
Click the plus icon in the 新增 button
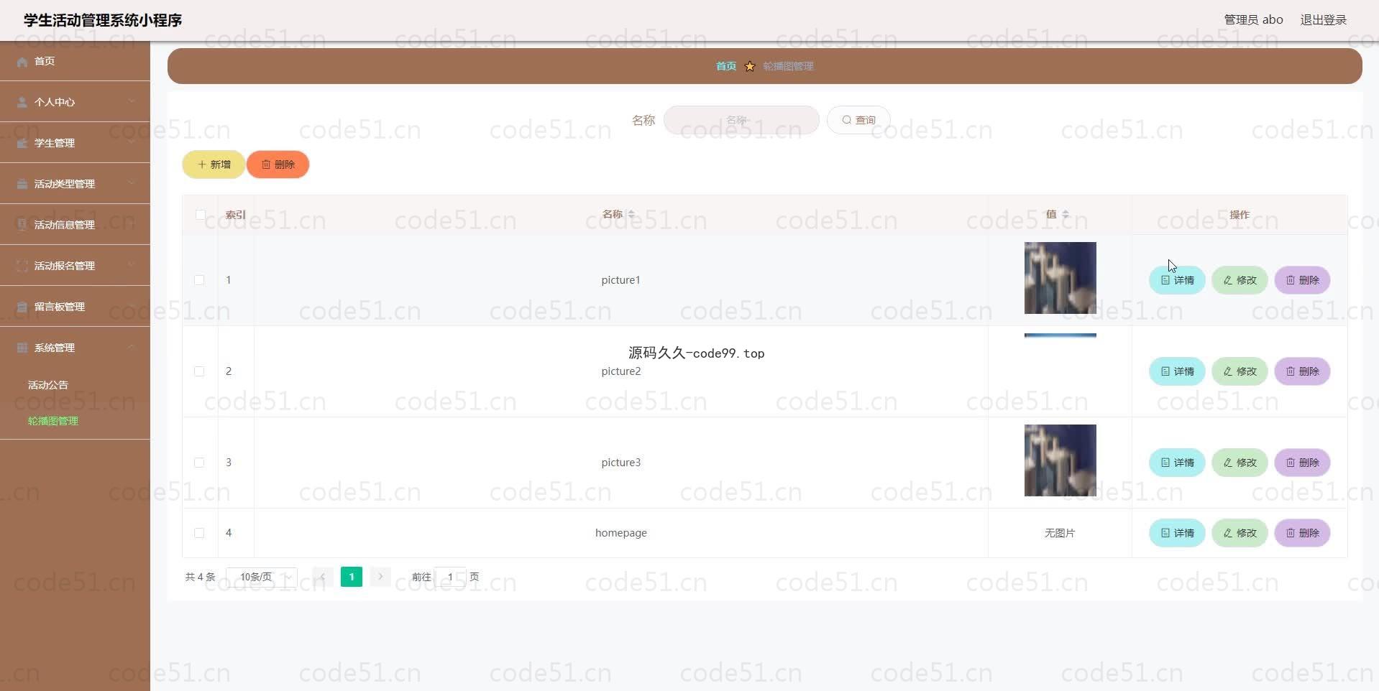point(202,164)
